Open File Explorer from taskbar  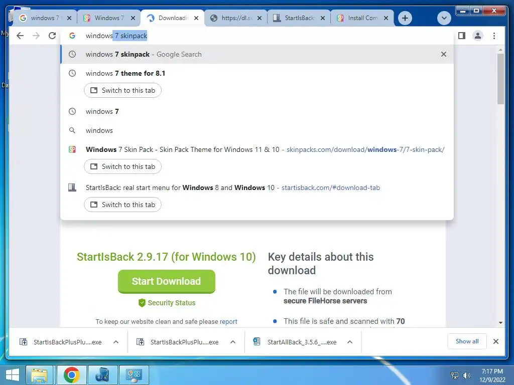[39, 375]
